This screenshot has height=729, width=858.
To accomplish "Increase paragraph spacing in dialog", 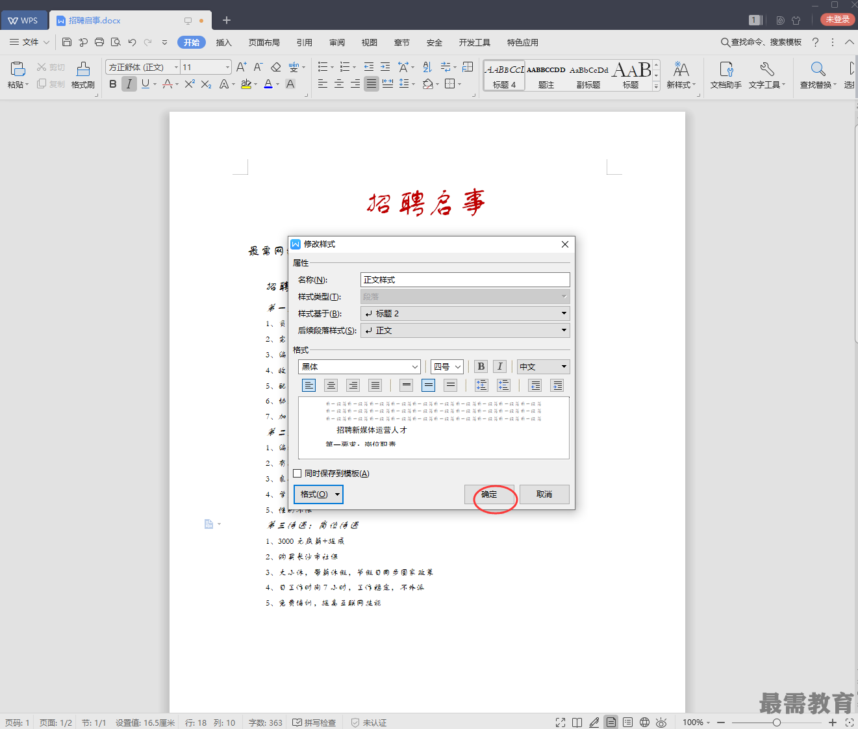I will coord(481,385).
